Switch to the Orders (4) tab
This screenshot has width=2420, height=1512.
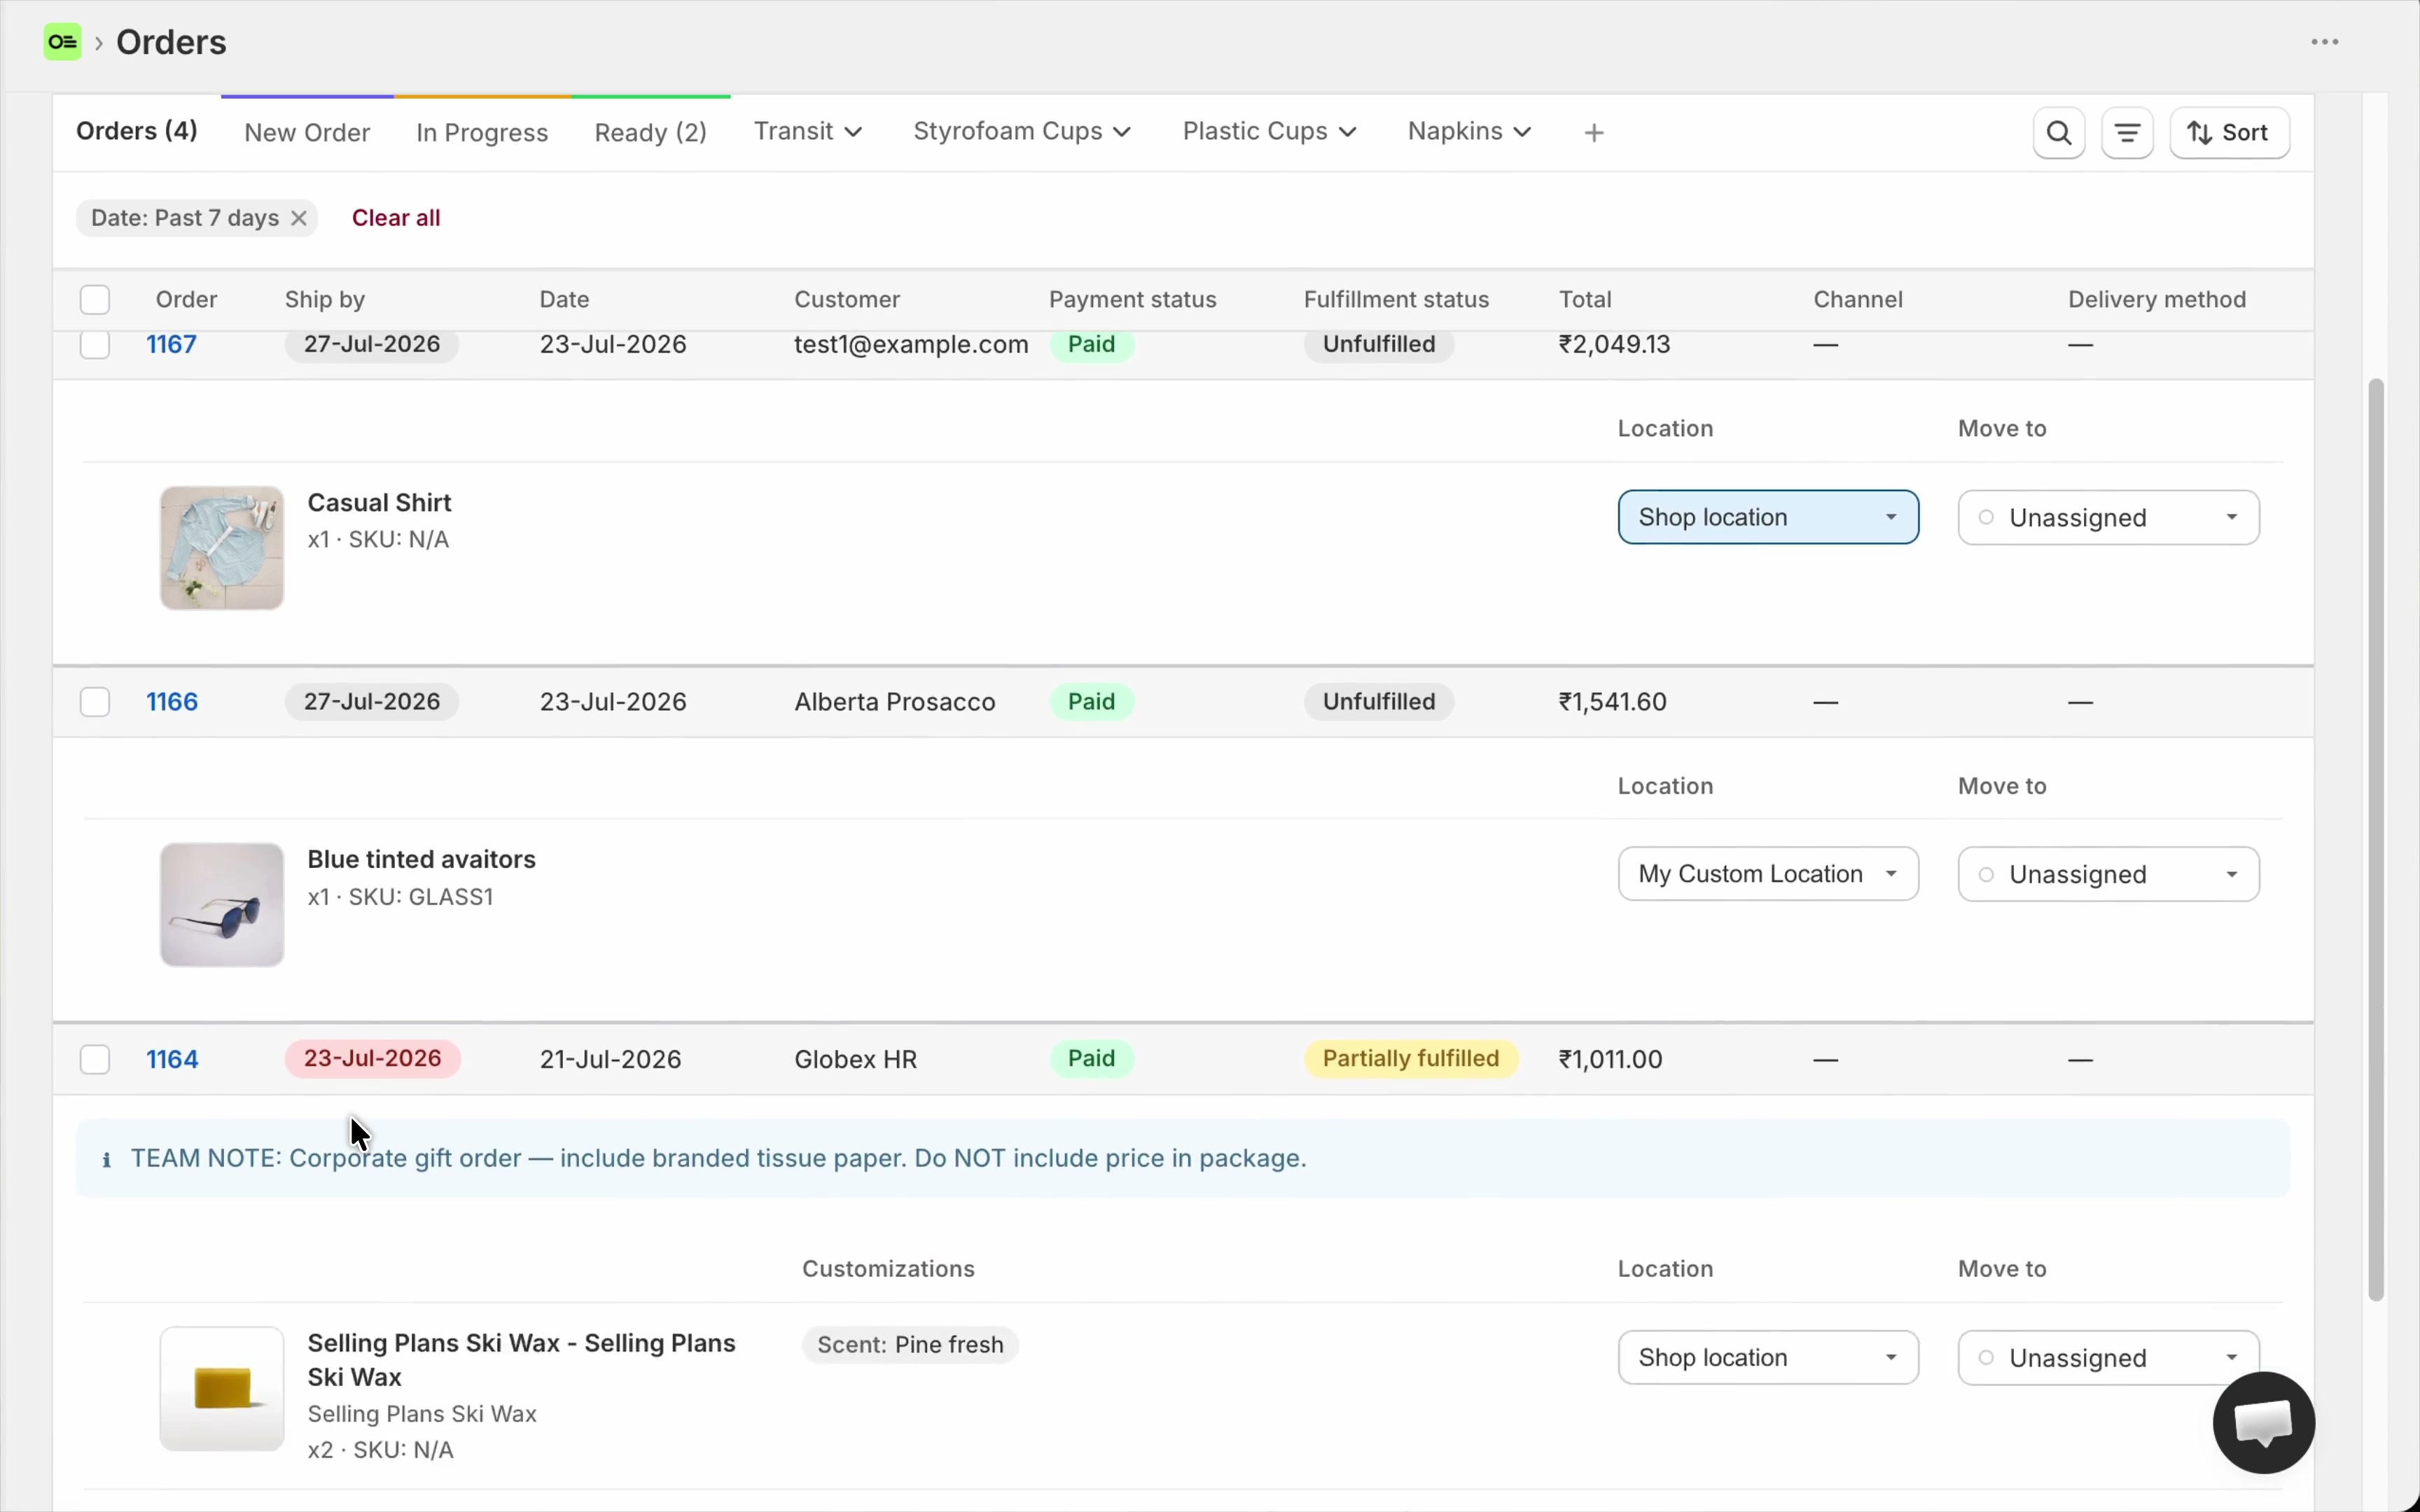(x=137, y=131)
